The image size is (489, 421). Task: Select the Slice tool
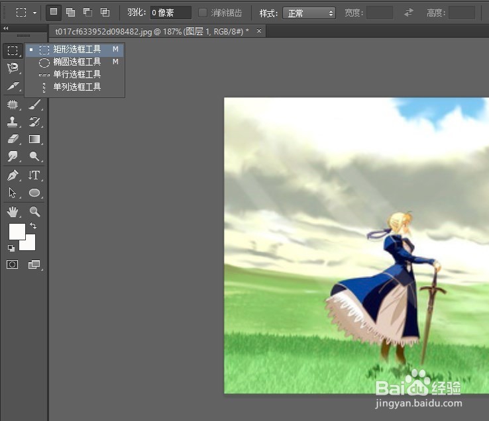point(13,85)
